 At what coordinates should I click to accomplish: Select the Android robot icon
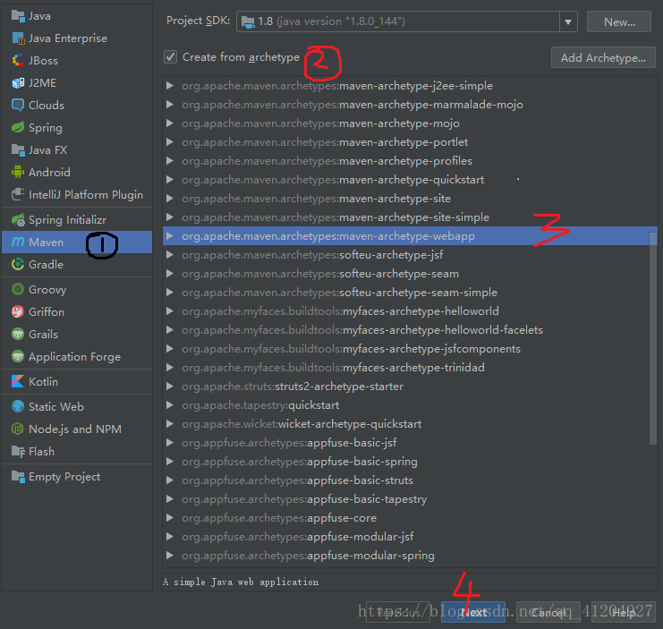pyautogui.click(x=18, y=172)
